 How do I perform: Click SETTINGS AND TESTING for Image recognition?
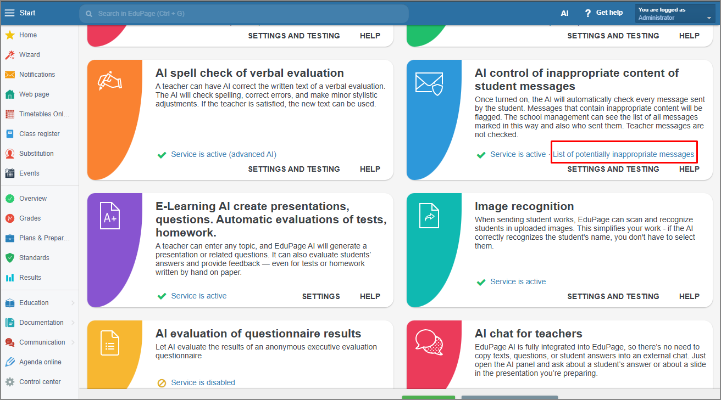(613, 296)
